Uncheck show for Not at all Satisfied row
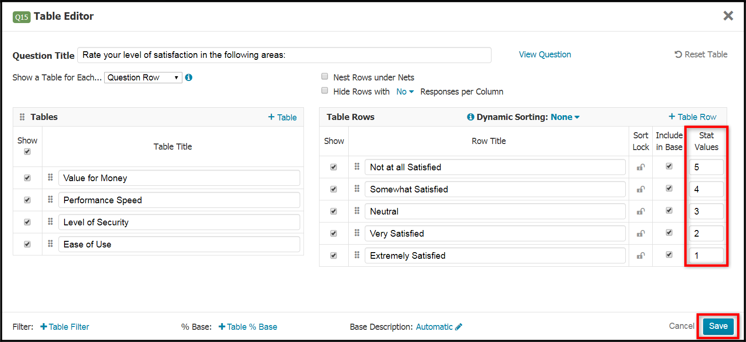 pyautogui.click(x=334, y=167)
